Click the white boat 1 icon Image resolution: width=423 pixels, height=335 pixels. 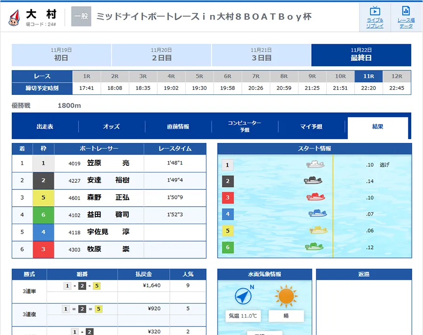[315, 164]
